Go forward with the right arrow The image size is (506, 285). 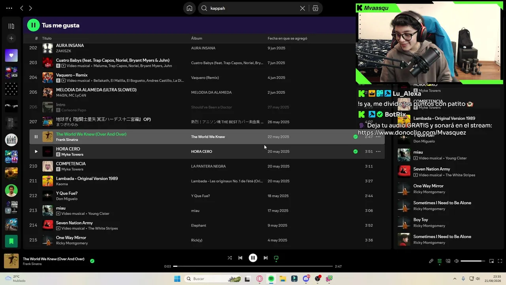click(x=30, y=8)
